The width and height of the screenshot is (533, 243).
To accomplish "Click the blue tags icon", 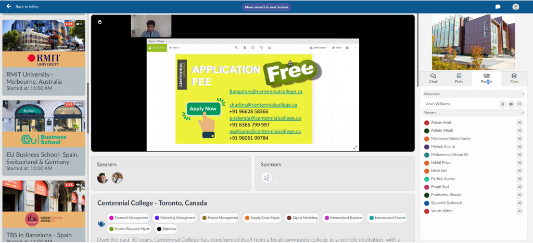I will (101, 224).
